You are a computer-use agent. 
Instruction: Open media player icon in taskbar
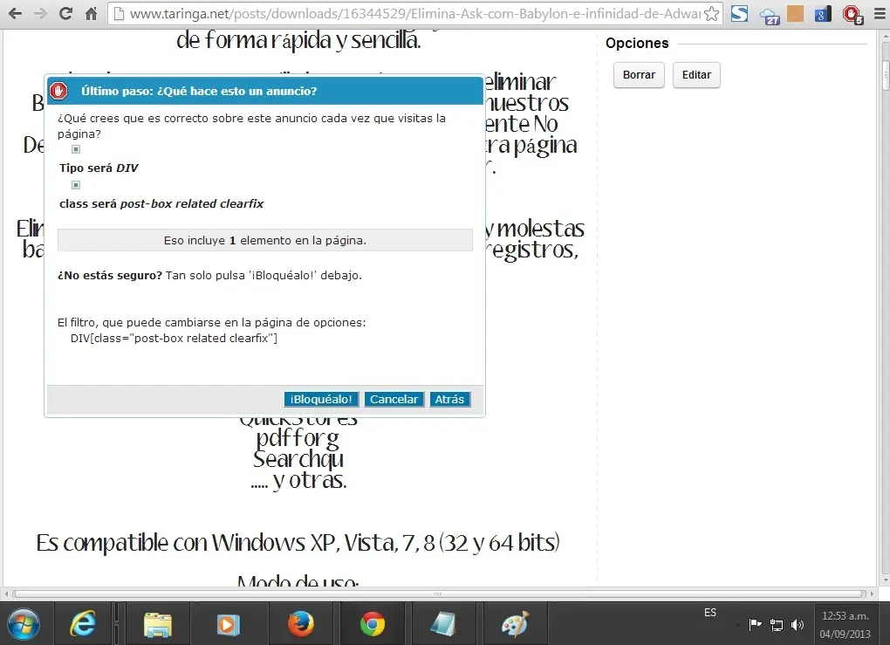229,625
